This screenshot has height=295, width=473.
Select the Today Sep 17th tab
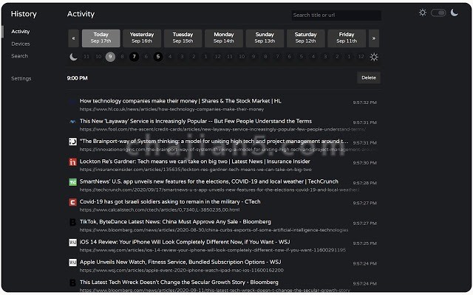[101, 38]
